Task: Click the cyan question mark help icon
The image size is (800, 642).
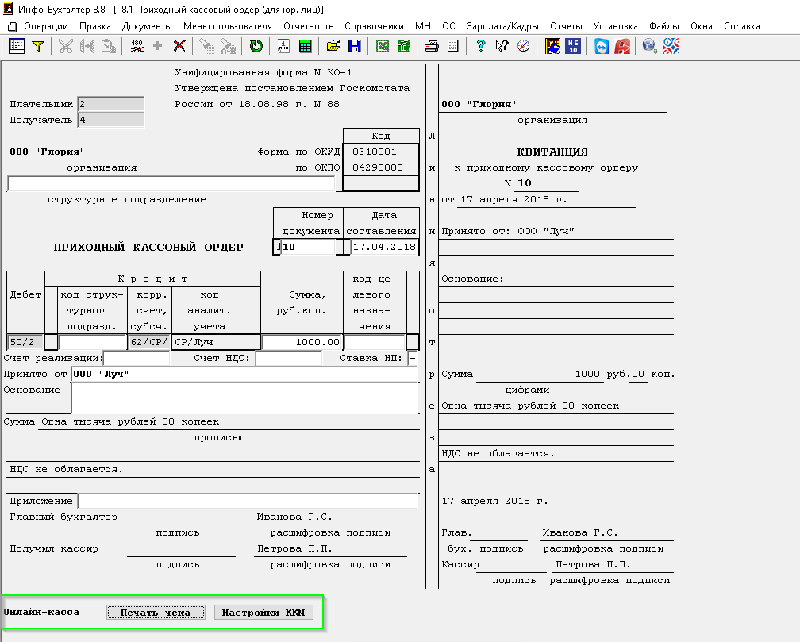Action: pos(481,47)
